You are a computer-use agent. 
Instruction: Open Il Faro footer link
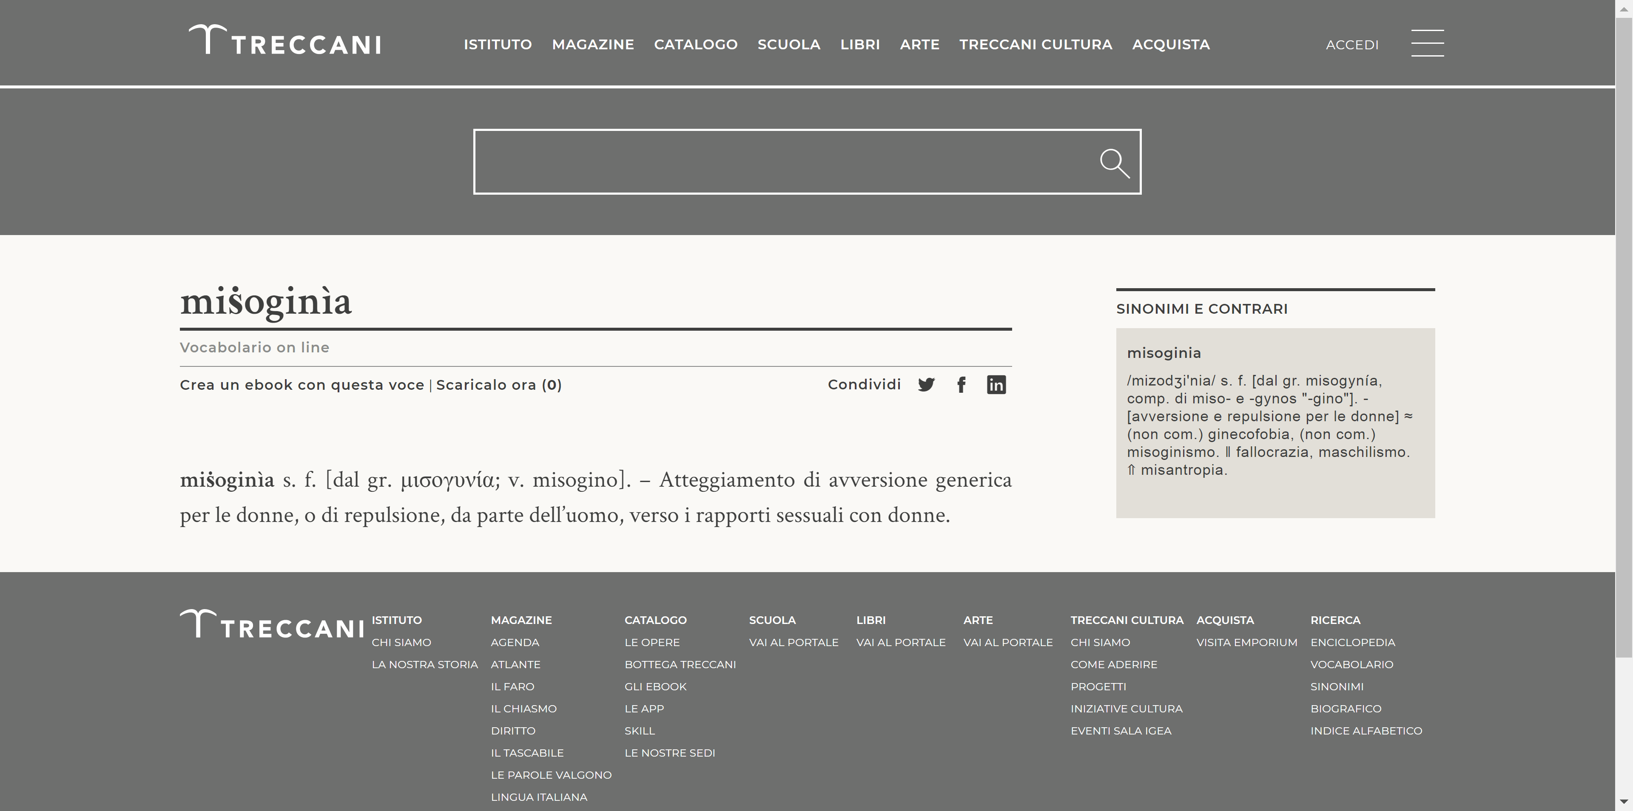point(512,687)
